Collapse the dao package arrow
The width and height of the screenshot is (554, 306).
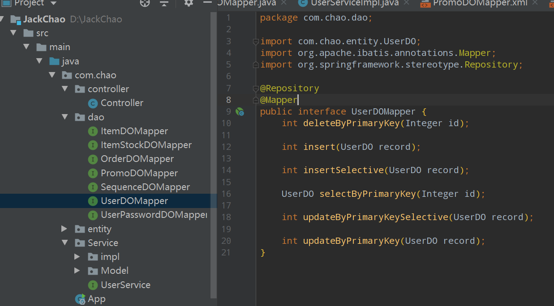point(65,117)
